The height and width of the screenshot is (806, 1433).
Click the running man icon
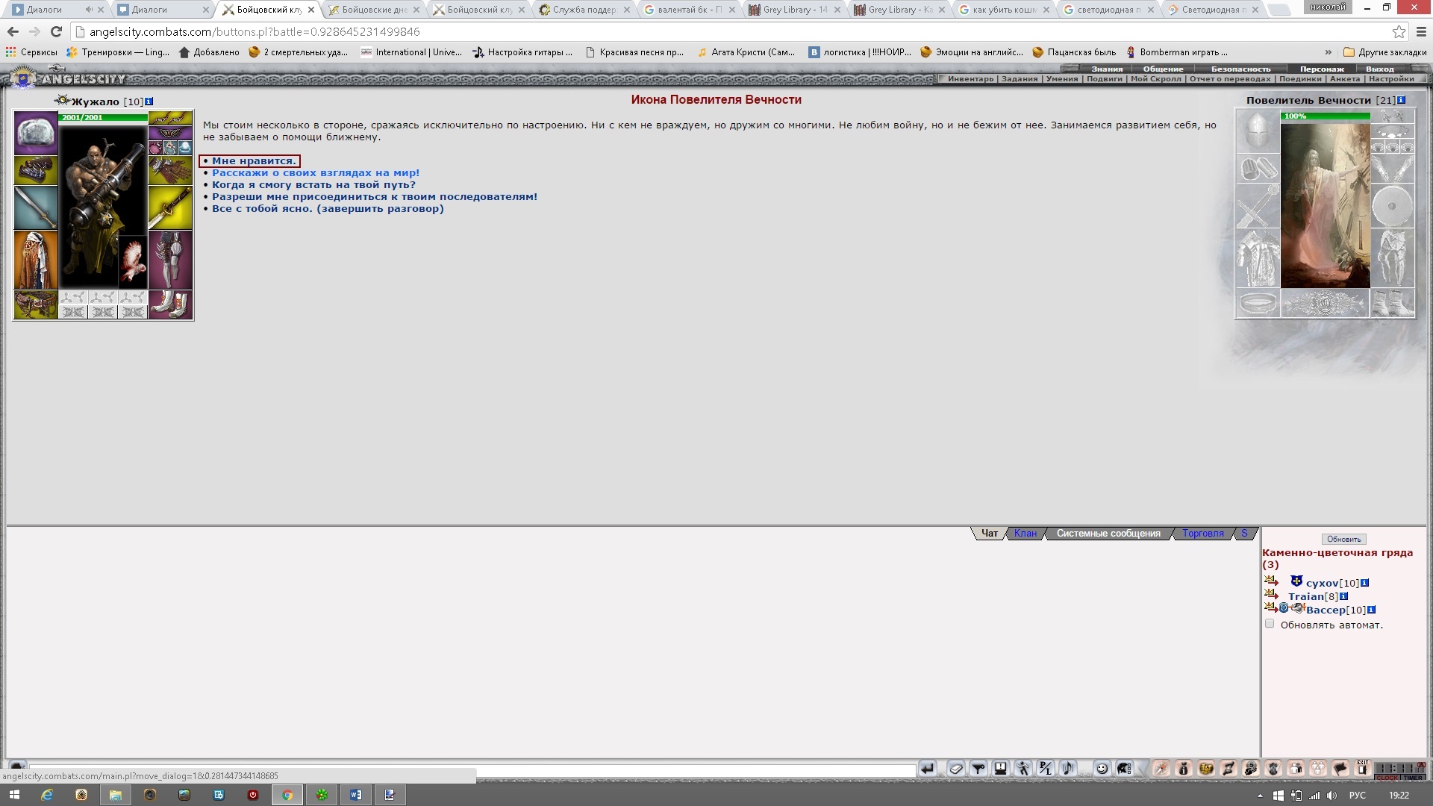[x=1023, y=769]
